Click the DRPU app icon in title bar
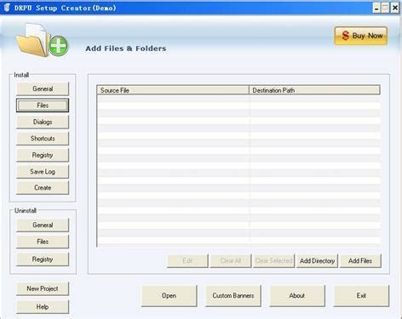Viewport: 402px width, 319px height. 7,8
